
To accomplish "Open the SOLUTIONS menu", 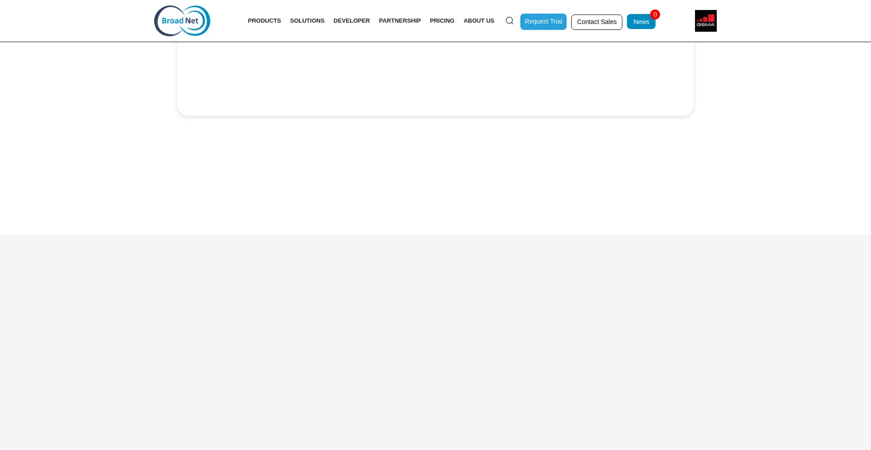I will 307,21.
